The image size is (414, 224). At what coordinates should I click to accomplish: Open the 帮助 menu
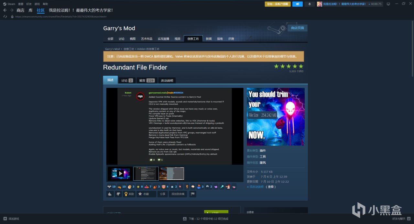coord(45,4)
